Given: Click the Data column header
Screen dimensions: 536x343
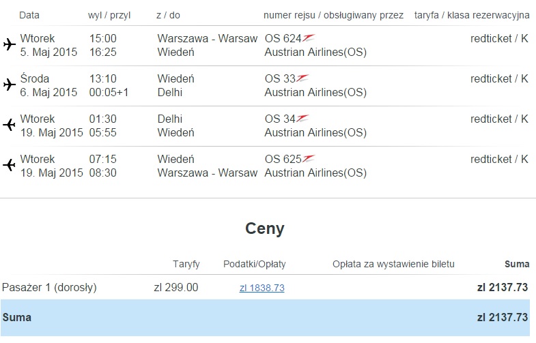Looking at the screenshot, I should pos(29,15).
